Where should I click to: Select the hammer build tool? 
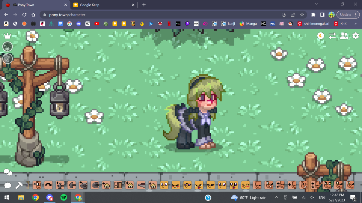tap(19, 185)
